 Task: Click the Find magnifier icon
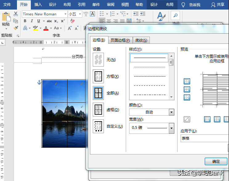point(175,15)
